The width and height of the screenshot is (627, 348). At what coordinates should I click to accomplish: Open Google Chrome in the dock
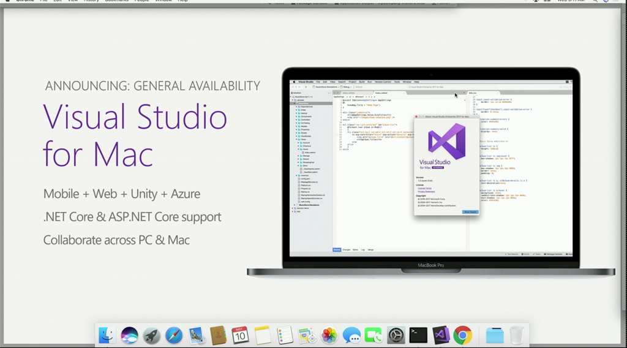click(x=463, y=335)
